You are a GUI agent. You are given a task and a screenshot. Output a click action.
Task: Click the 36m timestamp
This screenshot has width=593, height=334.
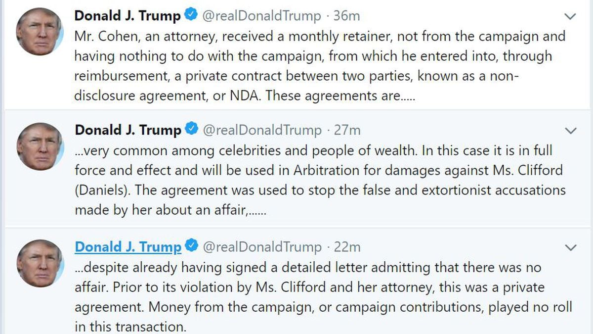pyautogui.click(x=346, y=16)
